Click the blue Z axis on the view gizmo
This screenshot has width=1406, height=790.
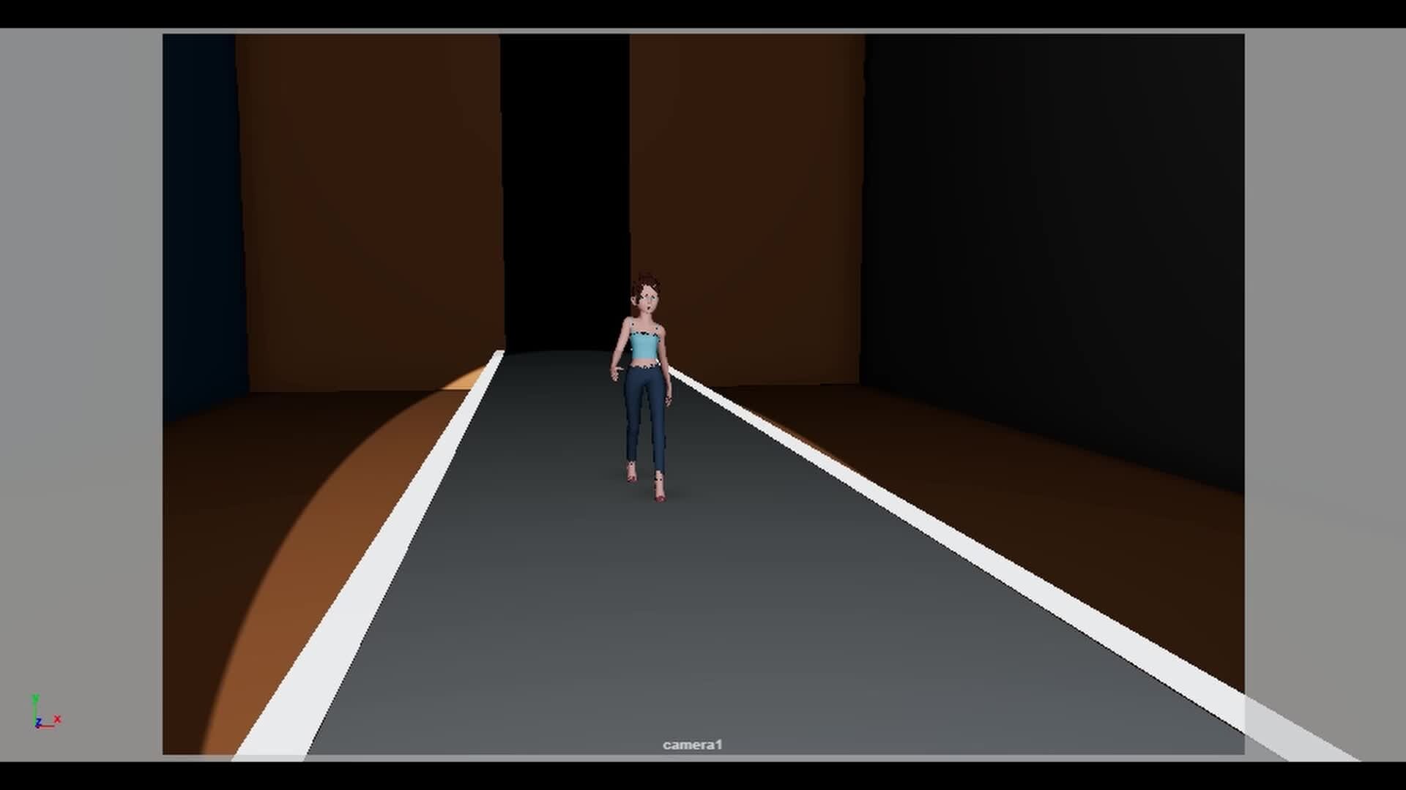click(38, 721)
